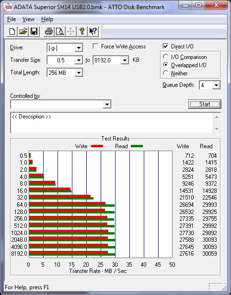Choose the Neither radio option

(x=166, y=73)
